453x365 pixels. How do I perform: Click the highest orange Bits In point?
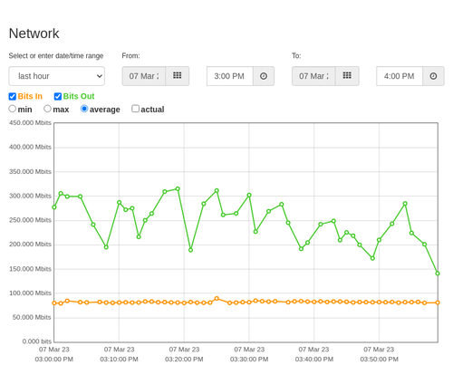tap(217, 298)
